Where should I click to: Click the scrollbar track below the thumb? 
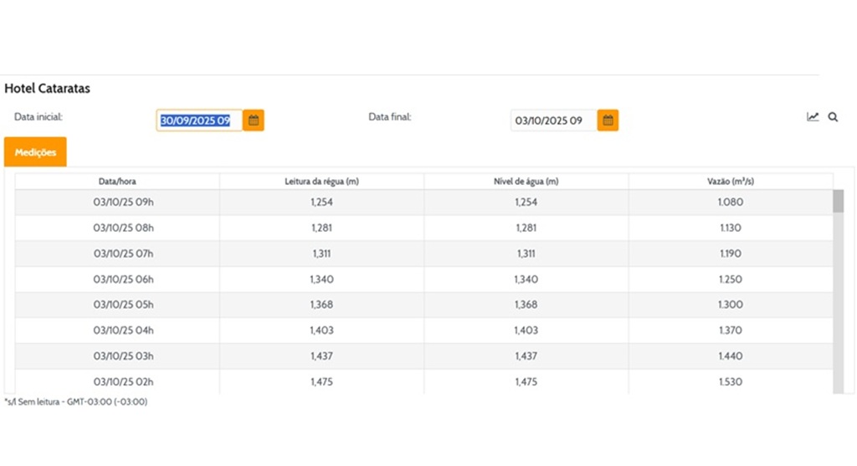tap(838, 318)
